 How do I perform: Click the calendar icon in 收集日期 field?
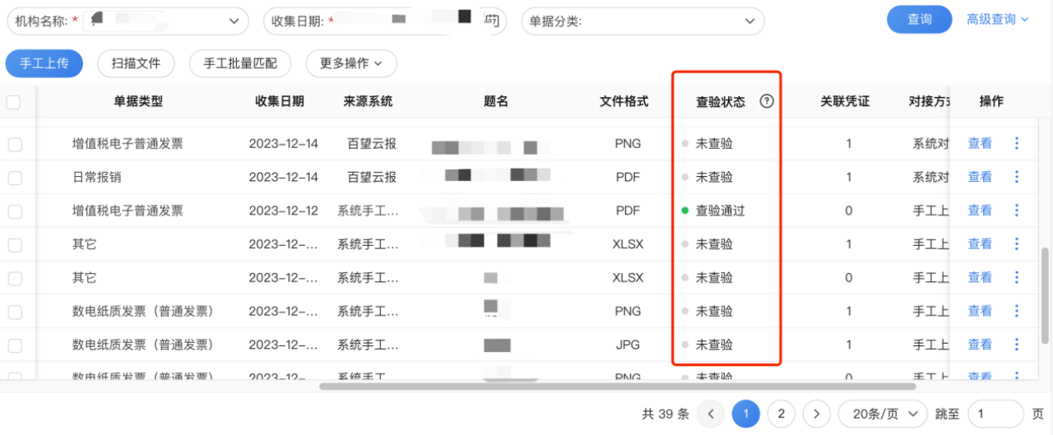[491, 21]
